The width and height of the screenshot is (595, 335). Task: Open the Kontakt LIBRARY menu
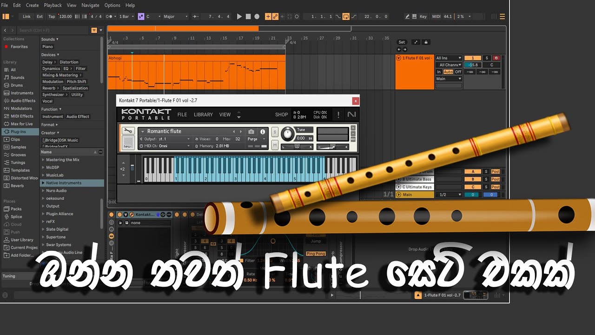[x=203, y=114]
